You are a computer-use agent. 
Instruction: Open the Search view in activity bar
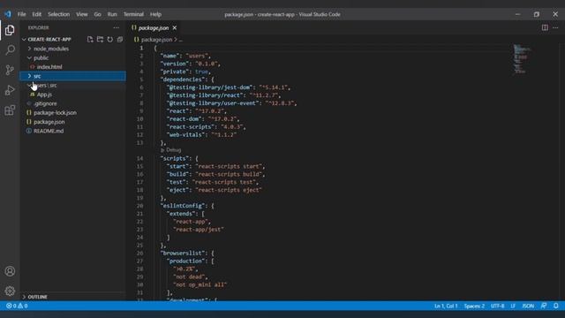click(x=10, y=49)
